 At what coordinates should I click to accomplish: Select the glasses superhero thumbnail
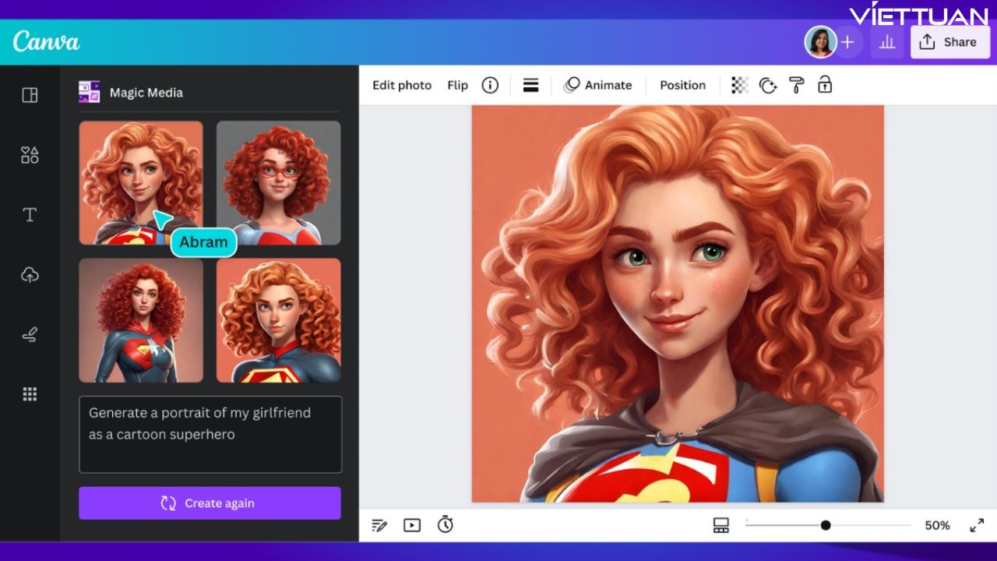tap(278, 183)
